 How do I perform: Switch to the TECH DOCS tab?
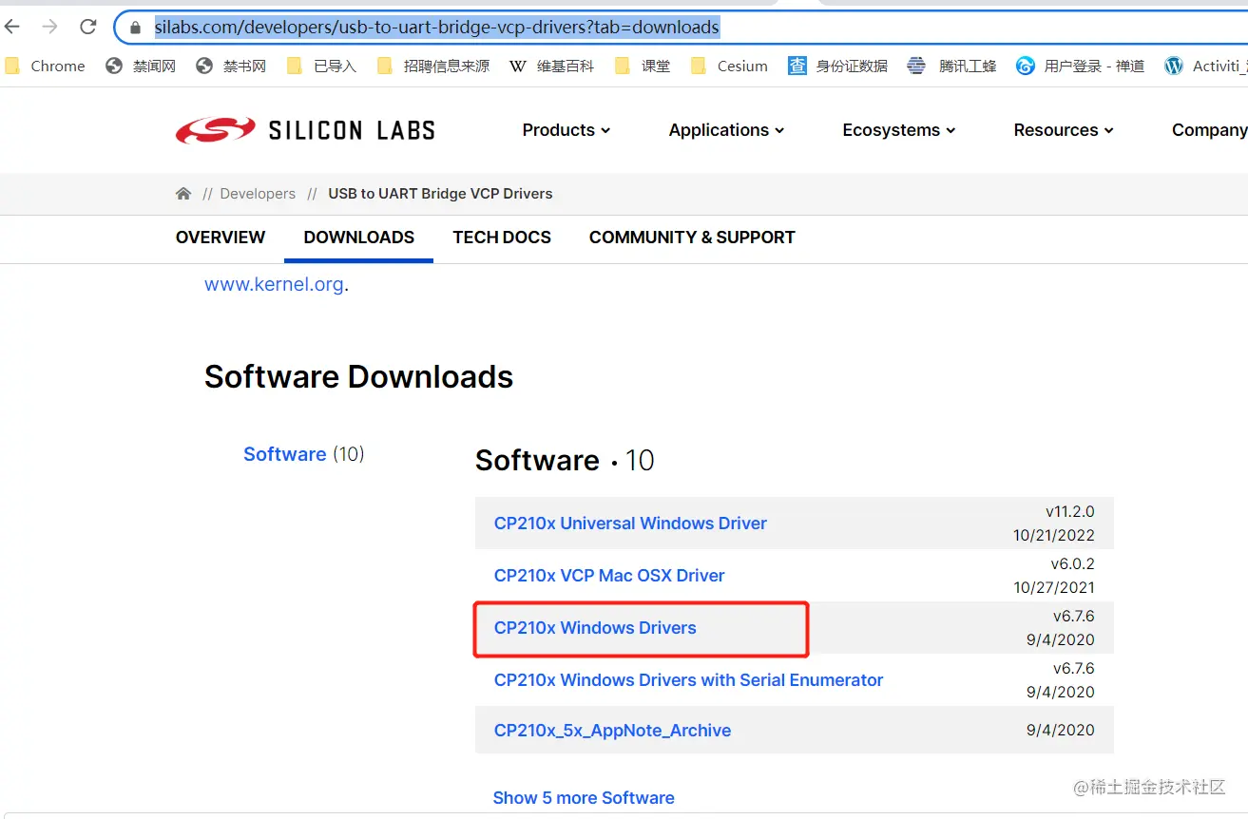(502, 238)
